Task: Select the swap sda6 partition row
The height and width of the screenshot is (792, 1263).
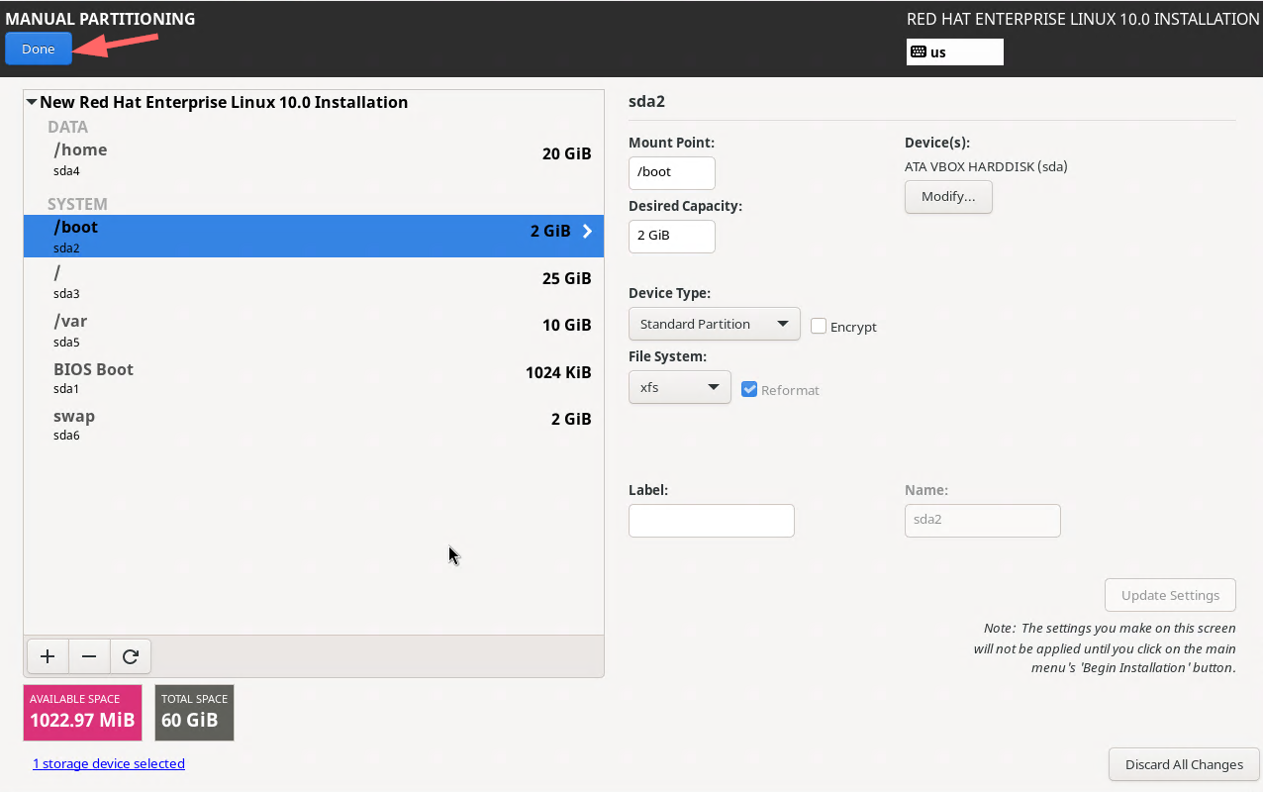Action: (x=314, y=425)
